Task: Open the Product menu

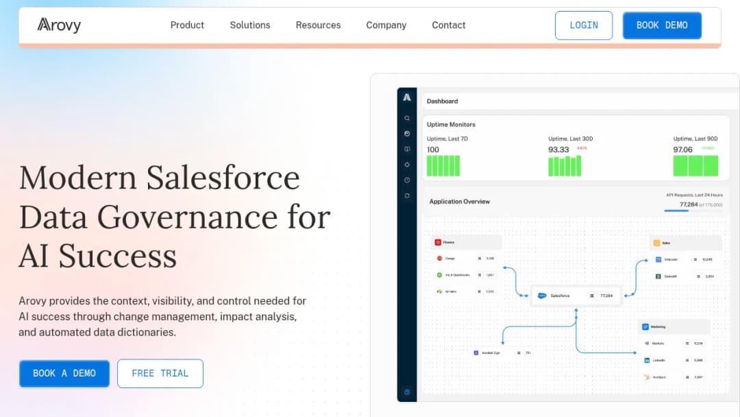Action: pos(187,25)
